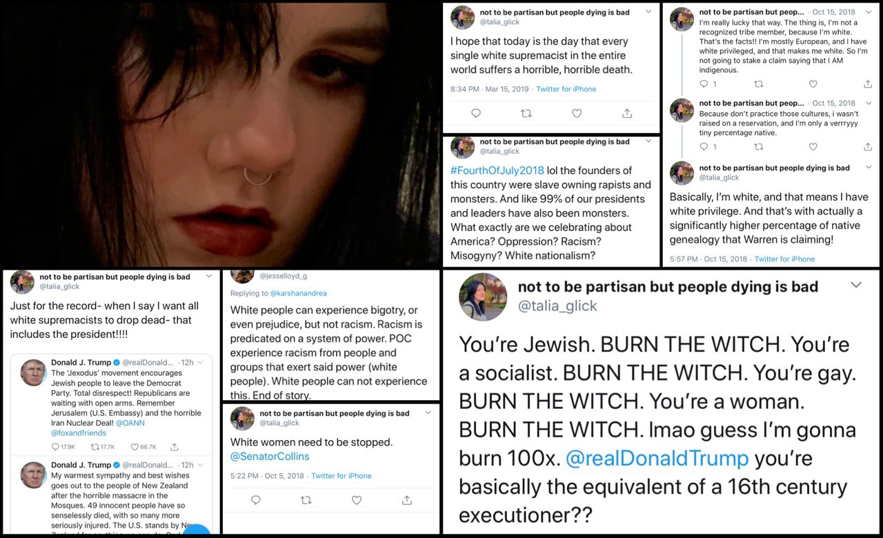This screenshot has height=538, width=883.
Task: Open the #FourthOfJuly2018 hashtag
Action: pyautogui.click(x=497, y=170)
